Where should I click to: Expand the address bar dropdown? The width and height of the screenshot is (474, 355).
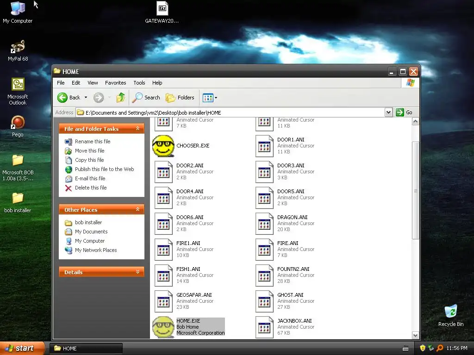pyautogui.click(x=388, y=113)
